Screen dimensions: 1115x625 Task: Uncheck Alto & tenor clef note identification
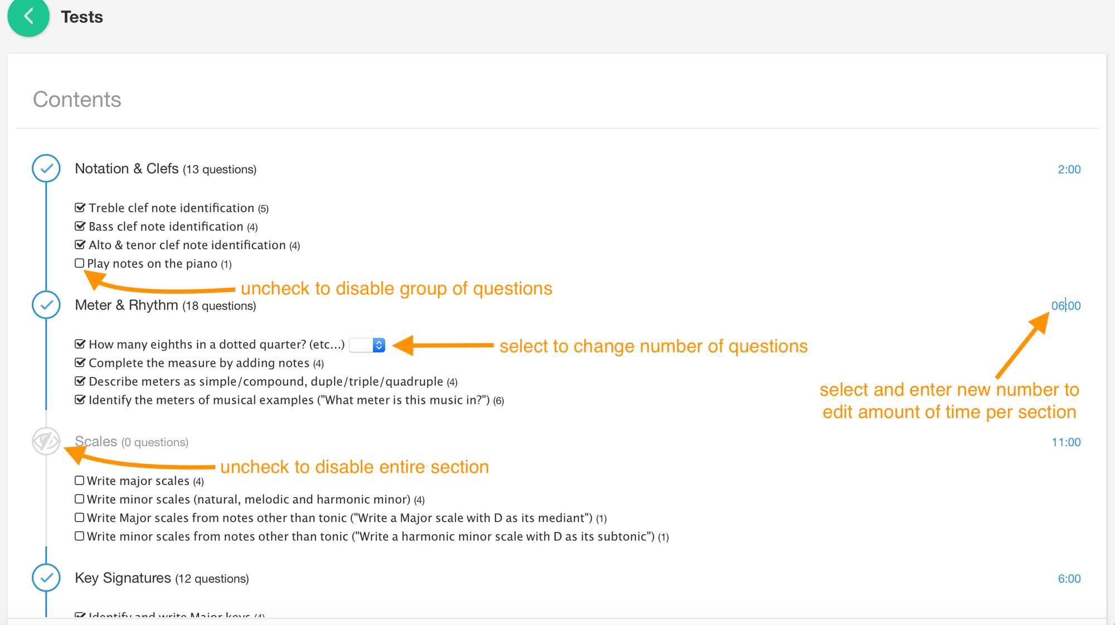pyautogui.click(x=80, y=244)
